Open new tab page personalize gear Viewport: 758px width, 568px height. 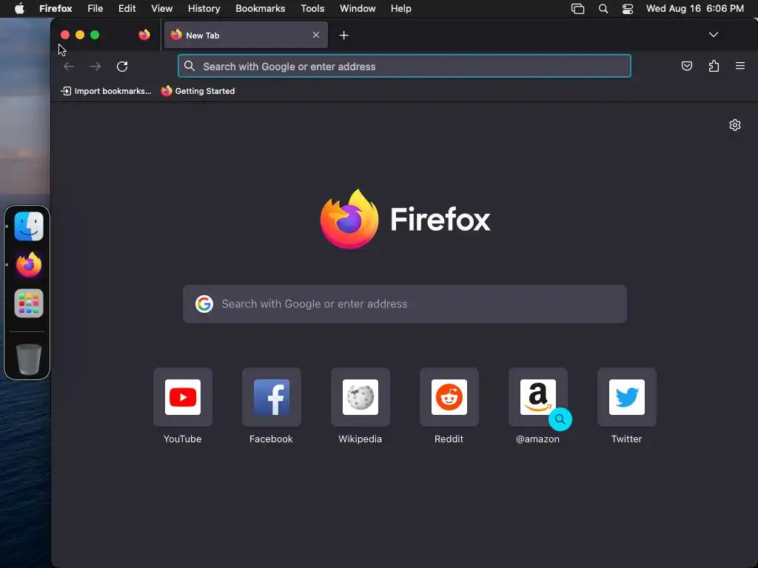click(735, 125)
